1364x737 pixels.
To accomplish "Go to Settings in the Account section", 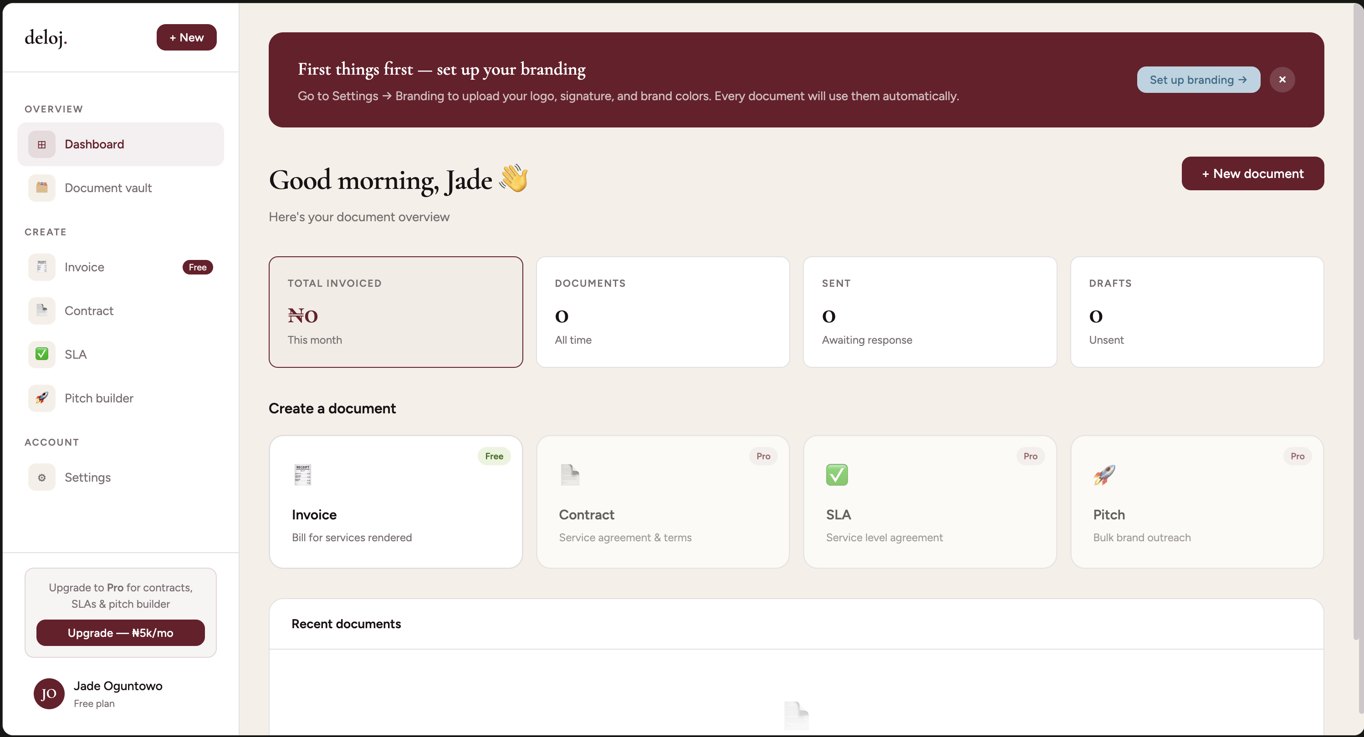I will pyautogui.click(x=121, y=477).
